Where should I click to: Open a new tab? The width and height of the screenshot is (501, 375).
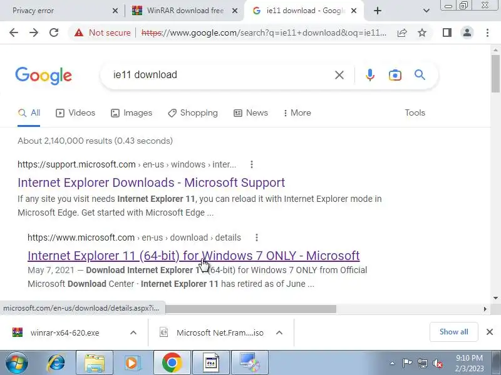pyautogui.click(x=378, y=11)
